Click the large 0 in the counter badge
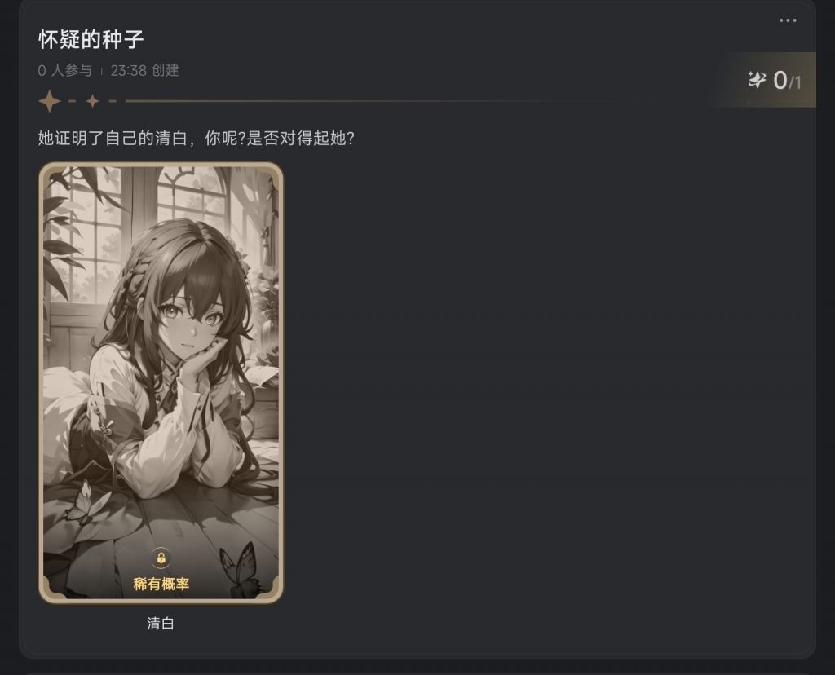The height and width of the screenshot is (675, 835). tap(780, 81)
